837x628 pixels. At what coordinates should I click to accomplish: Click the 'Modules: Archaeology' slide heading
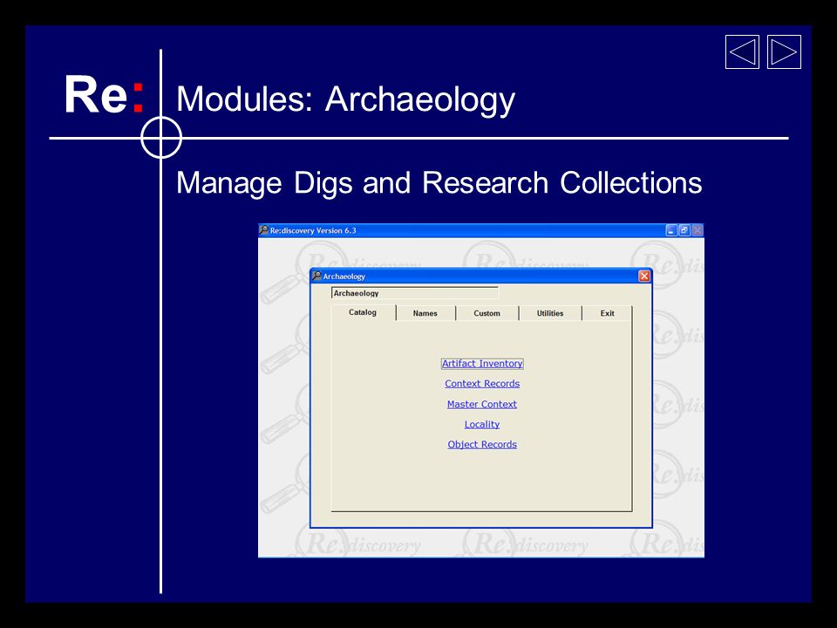coord(345,99)
